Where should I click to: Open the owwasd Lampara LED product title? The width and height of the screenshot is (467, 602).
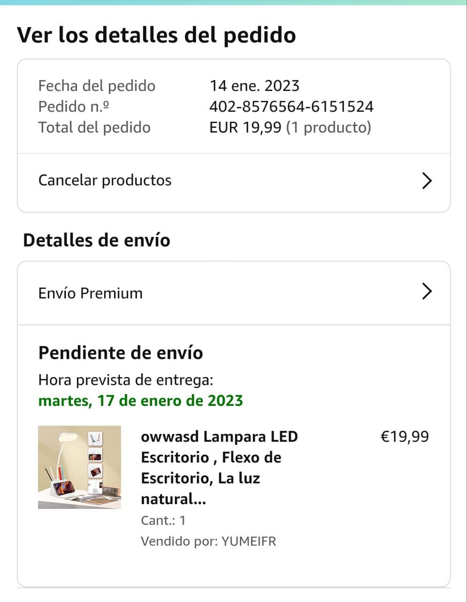(219, 467)
